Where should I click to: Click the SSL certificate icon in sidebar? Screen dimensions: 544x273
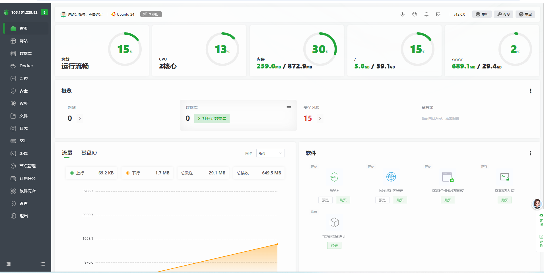point(13,141)
